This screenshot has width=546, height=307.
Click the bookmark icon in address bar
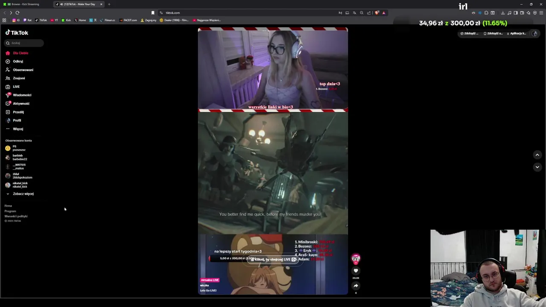tap(153, 13)
